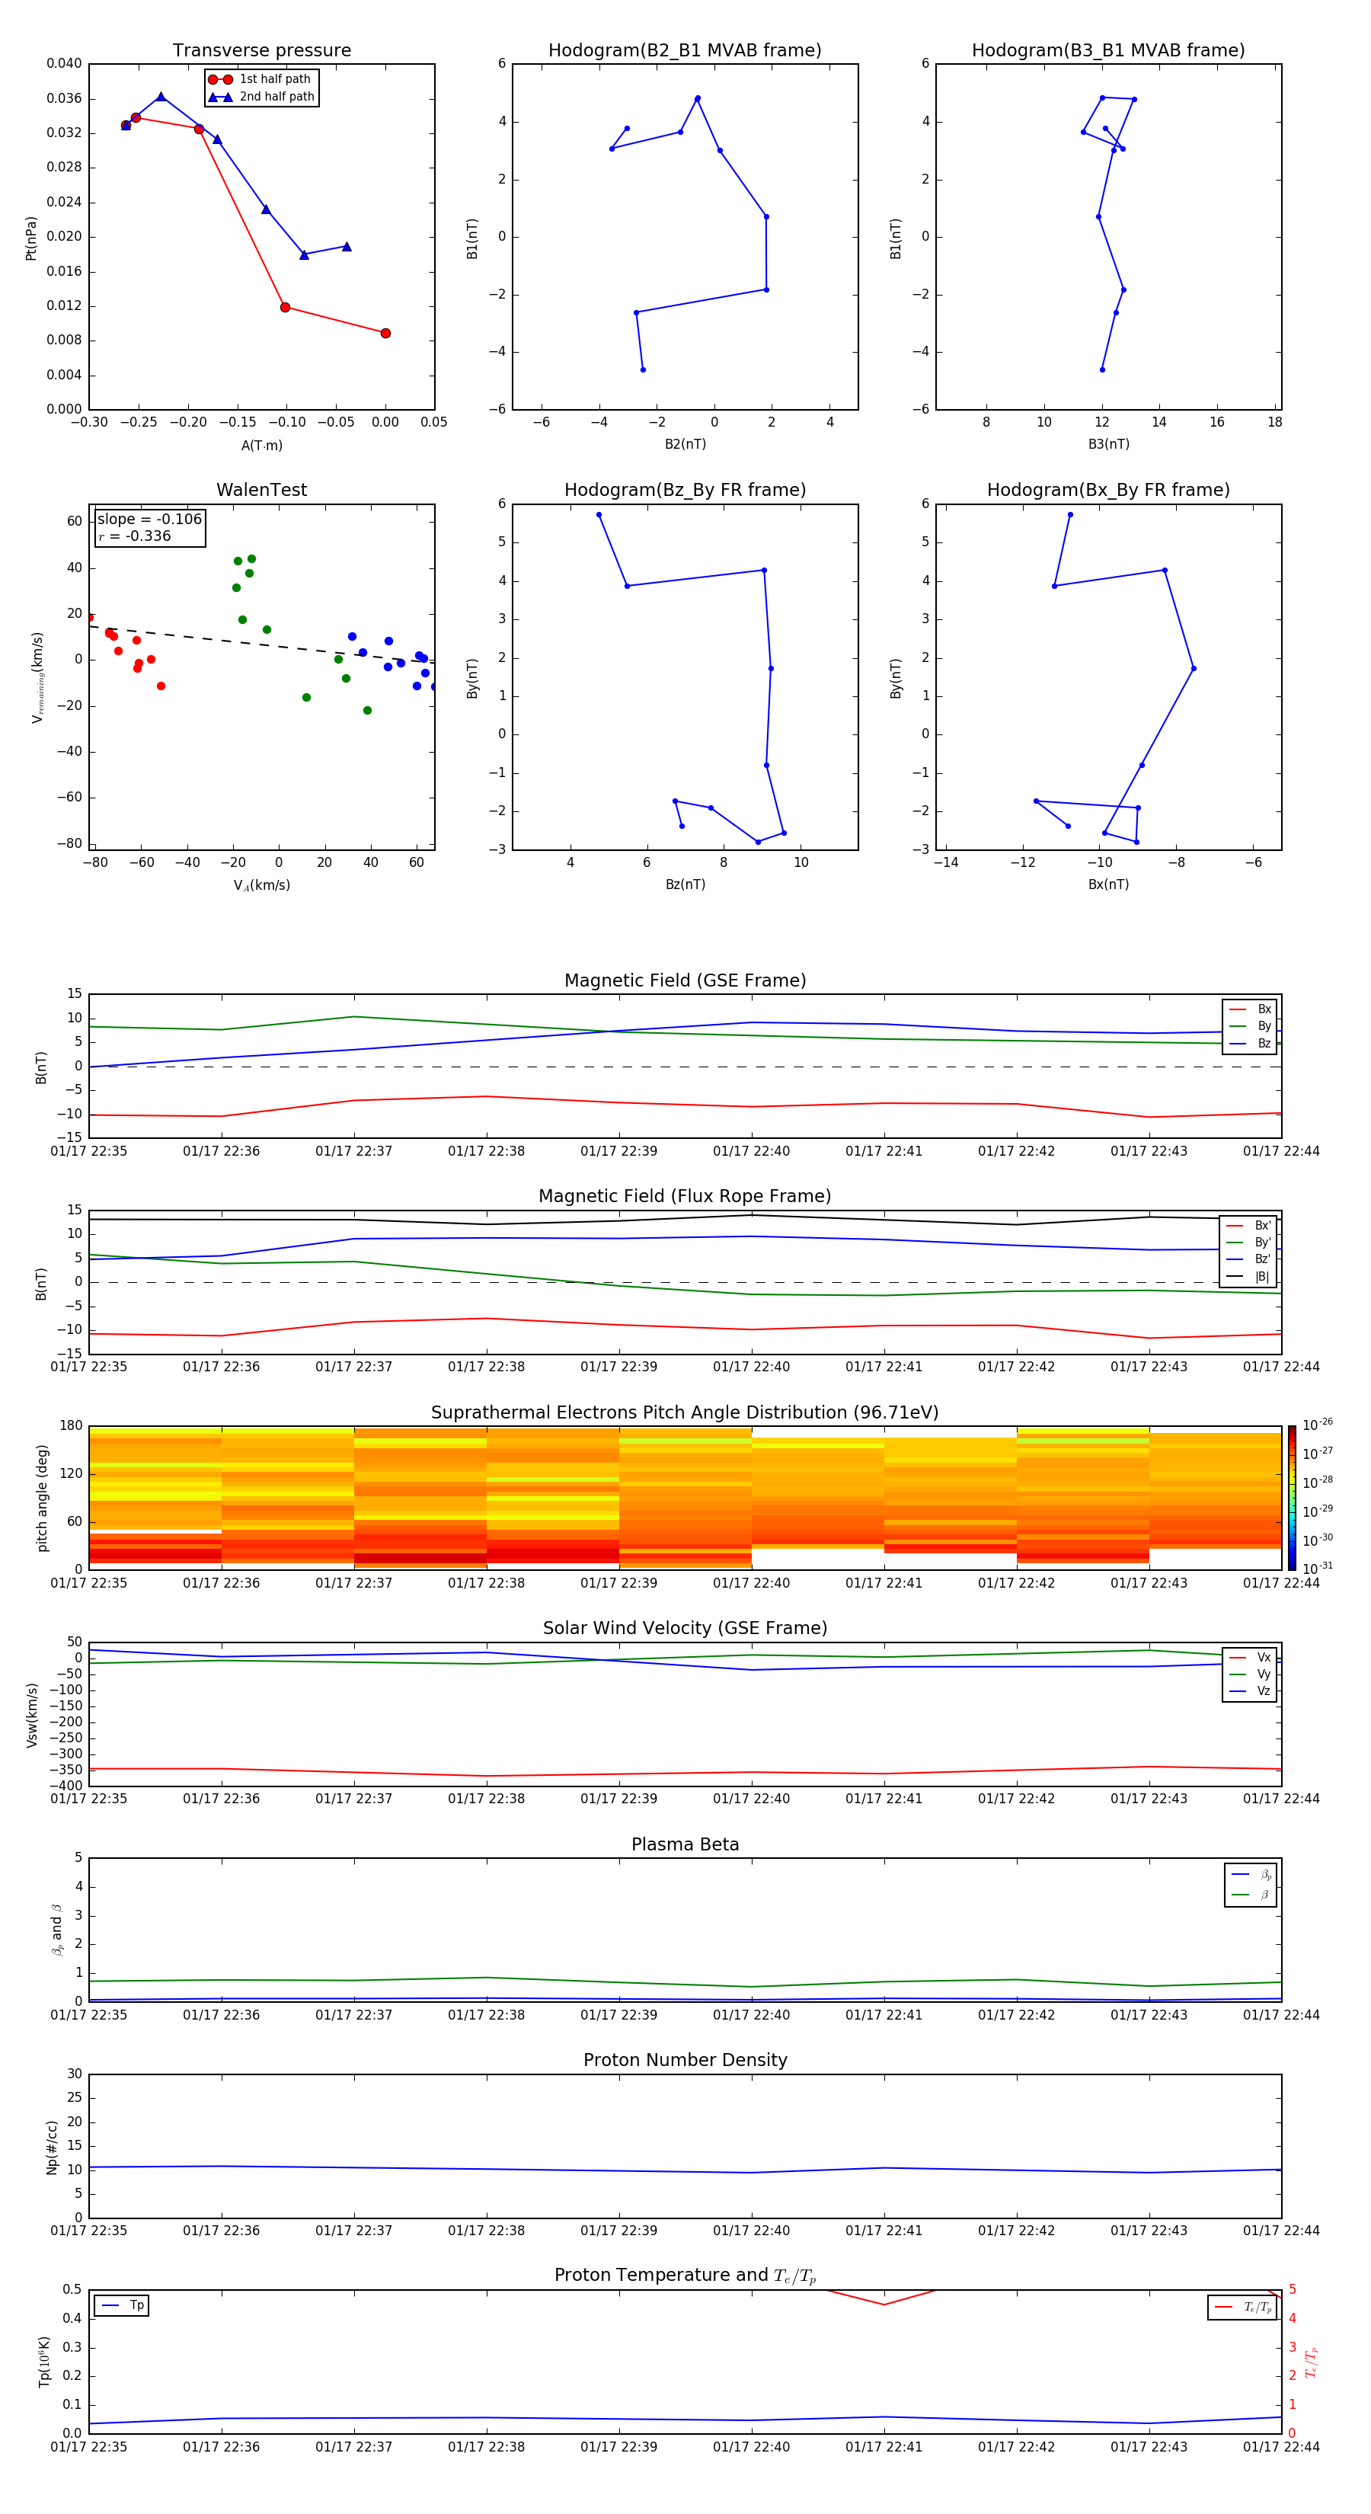Click the "Hodogram(Bx_By FR frame)" title

pyautogui.click(x=1108, y=490)
